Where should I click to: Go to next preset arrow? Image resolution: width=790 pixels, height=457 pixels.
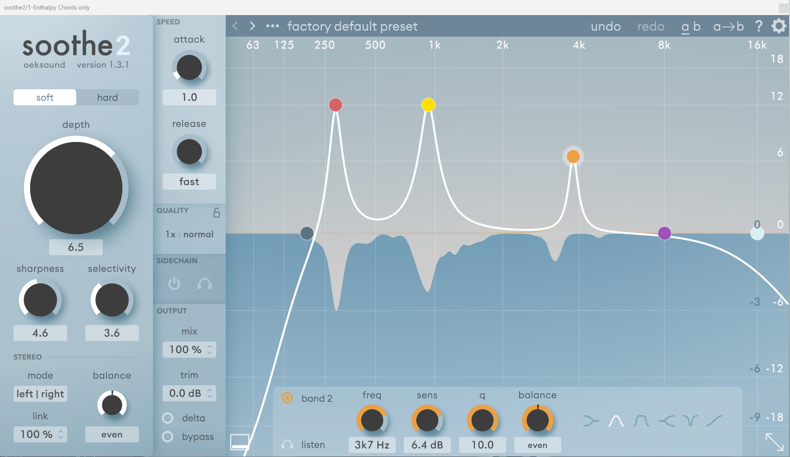click(253, 26)
